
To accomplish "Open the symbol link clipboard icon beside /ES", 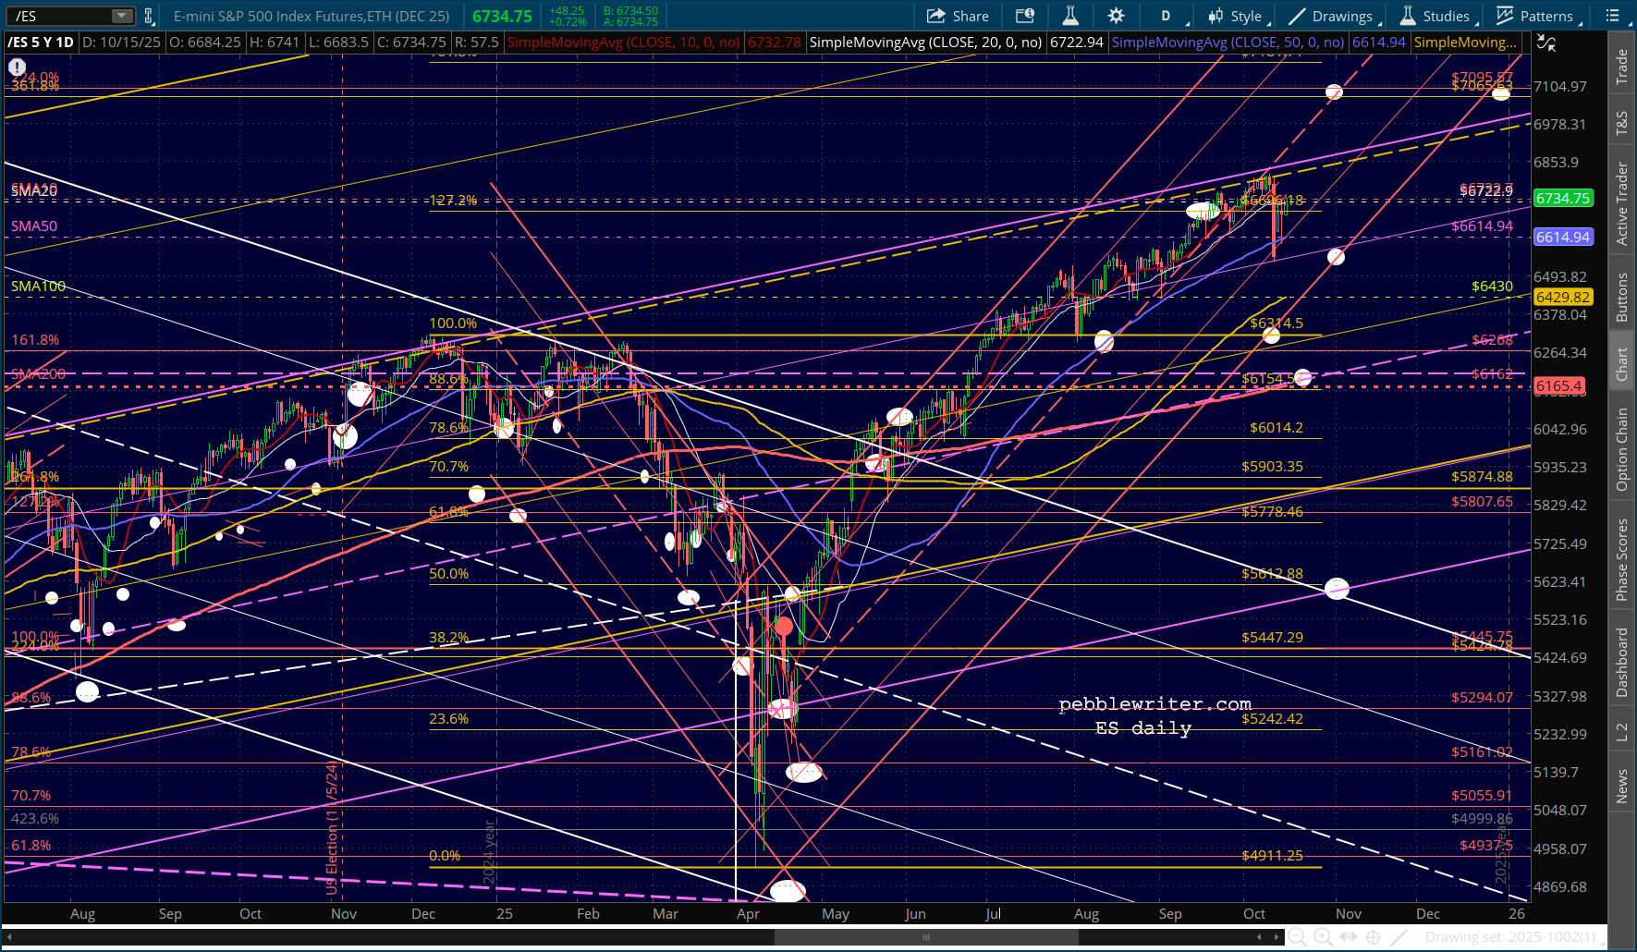I will click(149, 16).
